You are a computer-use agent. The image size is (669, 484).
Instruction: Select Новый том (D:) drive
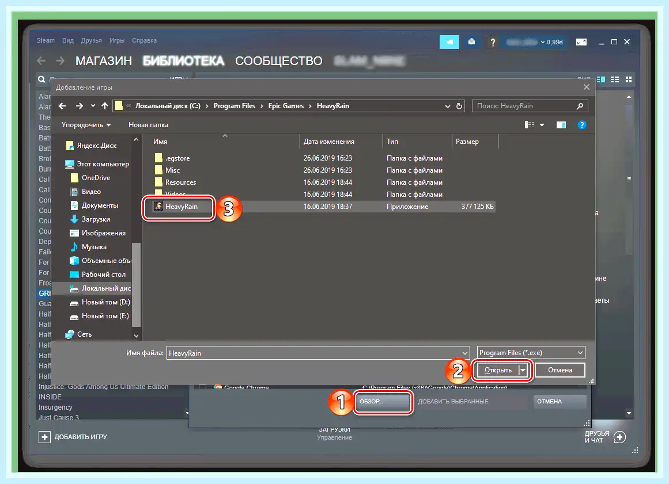100,302
